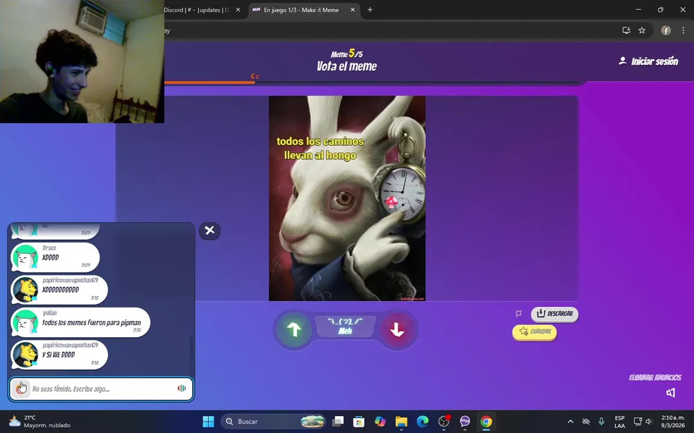Close the chat panel with X
Viewport: 694px width, 433px height.
(210, 230)
